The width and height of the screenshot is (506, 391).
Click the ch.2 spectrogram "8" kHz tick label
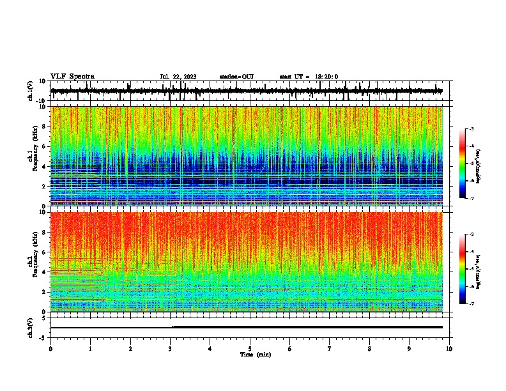(x=44, y=233)
